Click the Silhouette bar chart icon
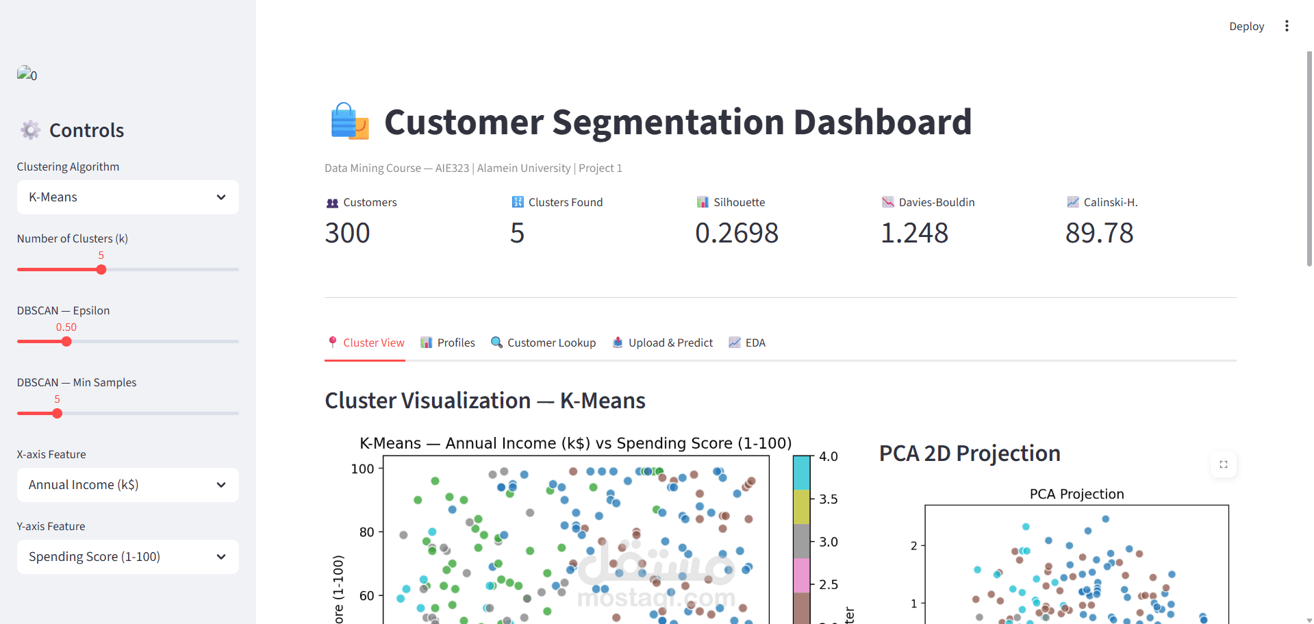 [x=703, y=202]
